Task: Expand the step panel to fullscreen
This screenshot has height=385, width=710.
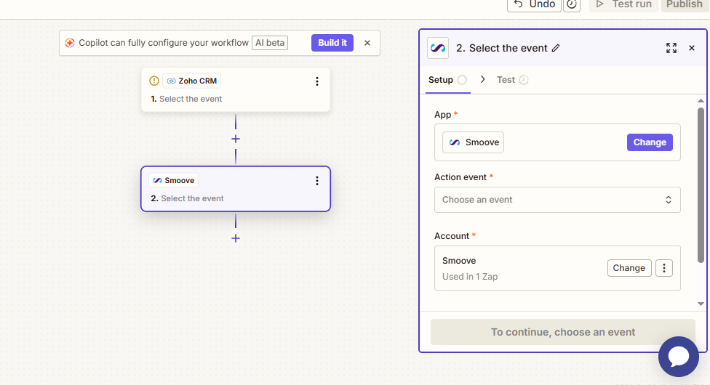Action: point(671,48)
